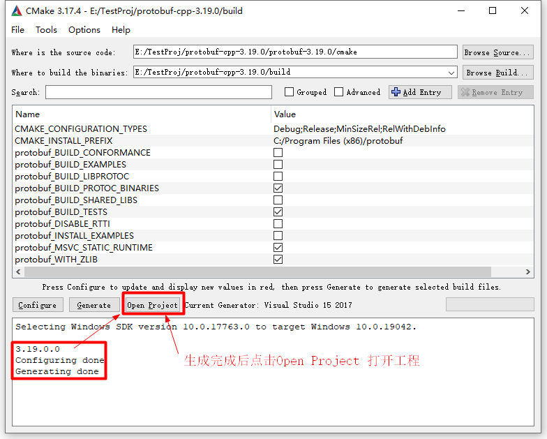This screenshot has height=439, width=547.
Task: Click the empty progress bar beside generator label
Action: (490, 304)
